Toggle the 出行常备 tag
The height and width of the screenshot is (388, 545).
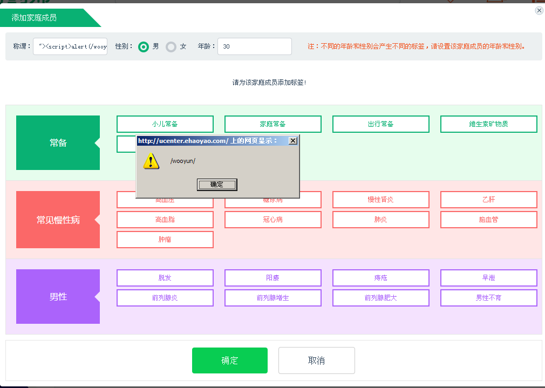click(x=381, y=124)
